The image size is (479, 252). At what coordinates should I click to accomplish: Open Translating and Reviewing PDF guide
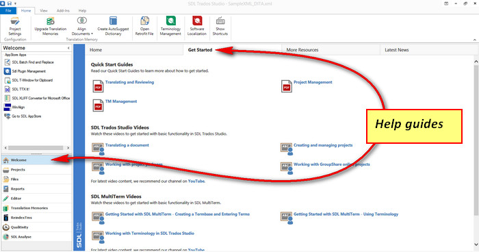point(129,82)
